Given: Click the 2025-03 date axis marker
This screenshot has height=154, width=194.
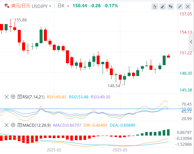Looking at the screenshot, I should 120,150.
